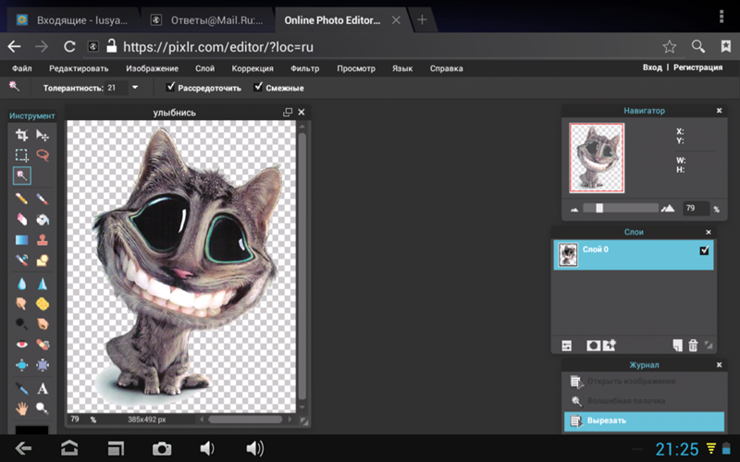Bookmark page with star icon
Viewport: 740px width, 462px height.
[x=669, y=46]
